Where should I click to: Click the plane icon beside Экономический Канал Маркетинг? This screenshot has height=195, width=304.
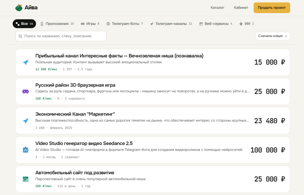[x=25, y=121]
